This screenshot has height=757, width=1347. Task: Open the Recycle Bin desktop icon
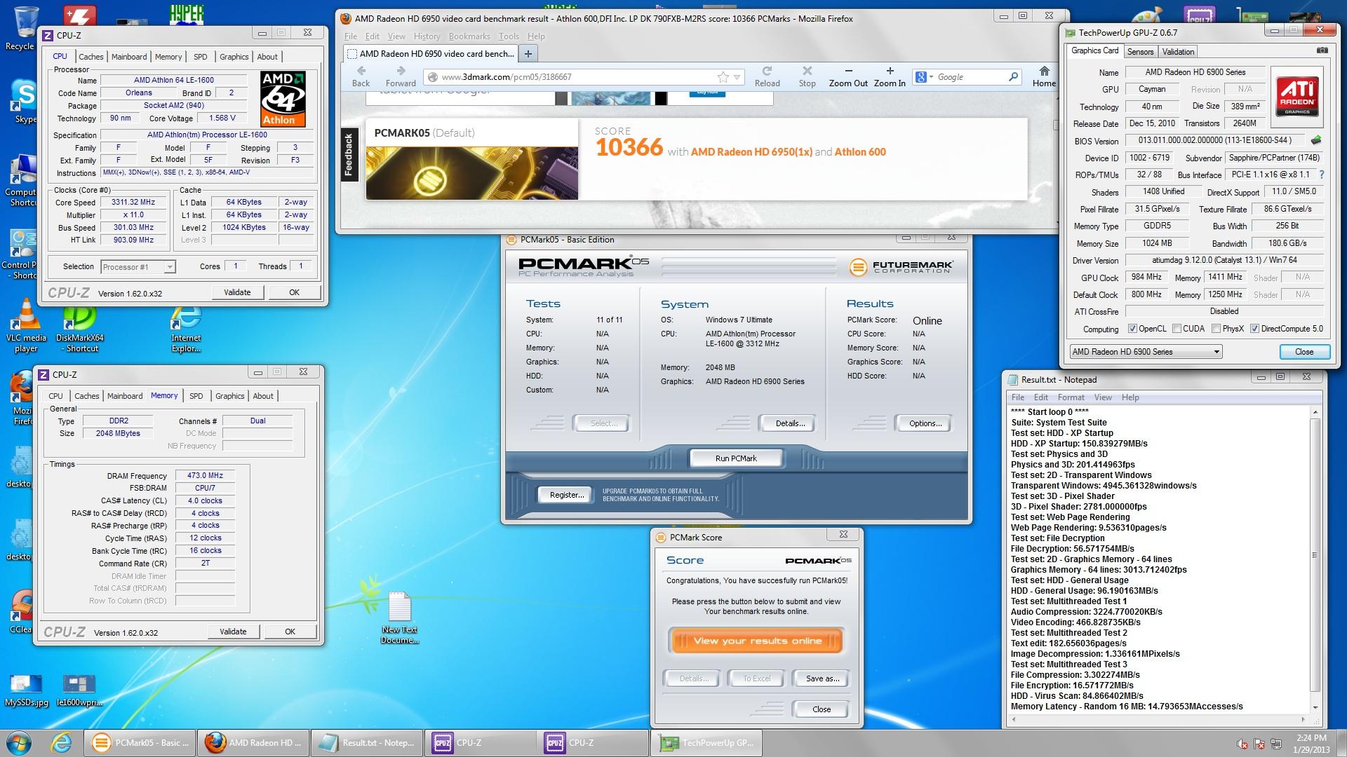point(25,28)
